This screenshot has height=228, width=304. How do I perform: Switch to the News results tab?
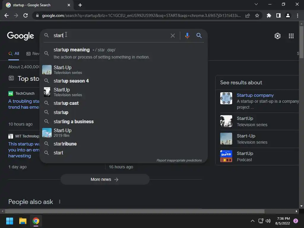(33, 54)
